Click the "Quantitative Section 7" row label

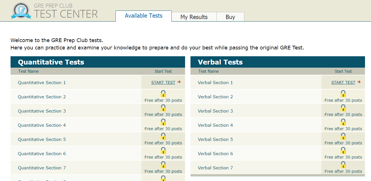42,168
